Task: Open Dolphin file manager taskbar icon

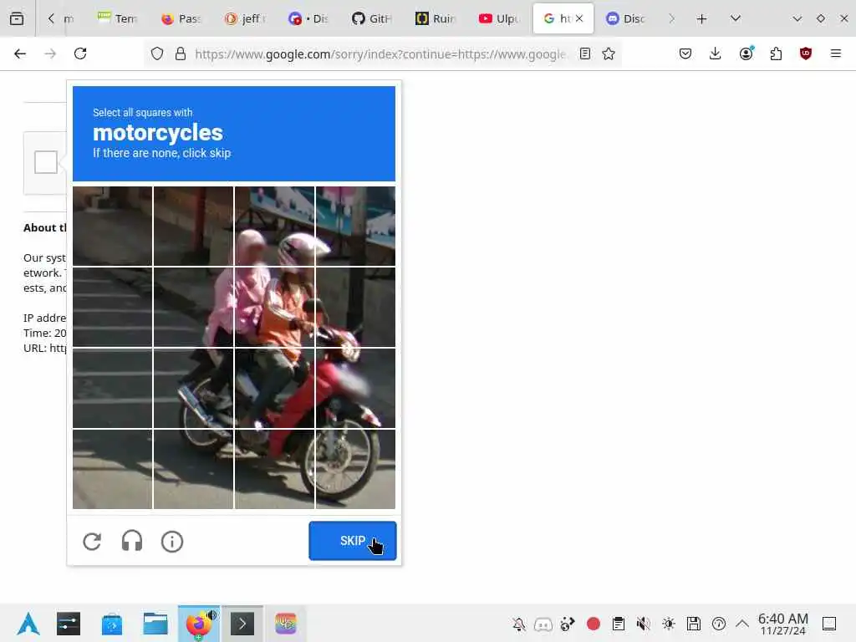Action: click(x=155, y=624)
